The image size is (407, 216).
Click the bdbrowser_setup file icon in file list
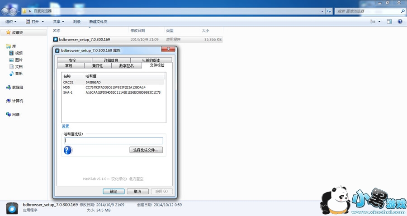pyautogui.click(x=55, y=39)
